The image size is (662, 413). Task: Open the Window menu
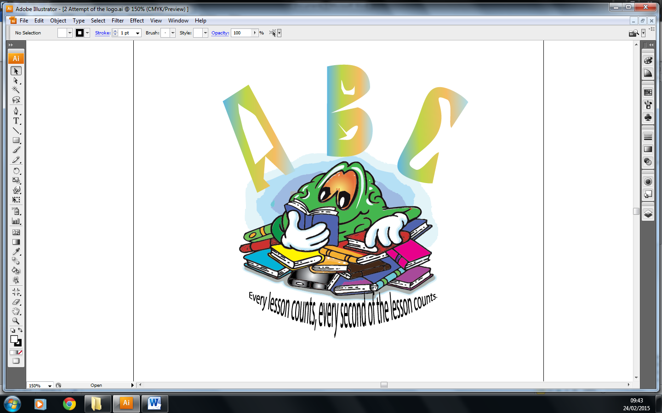178,21
